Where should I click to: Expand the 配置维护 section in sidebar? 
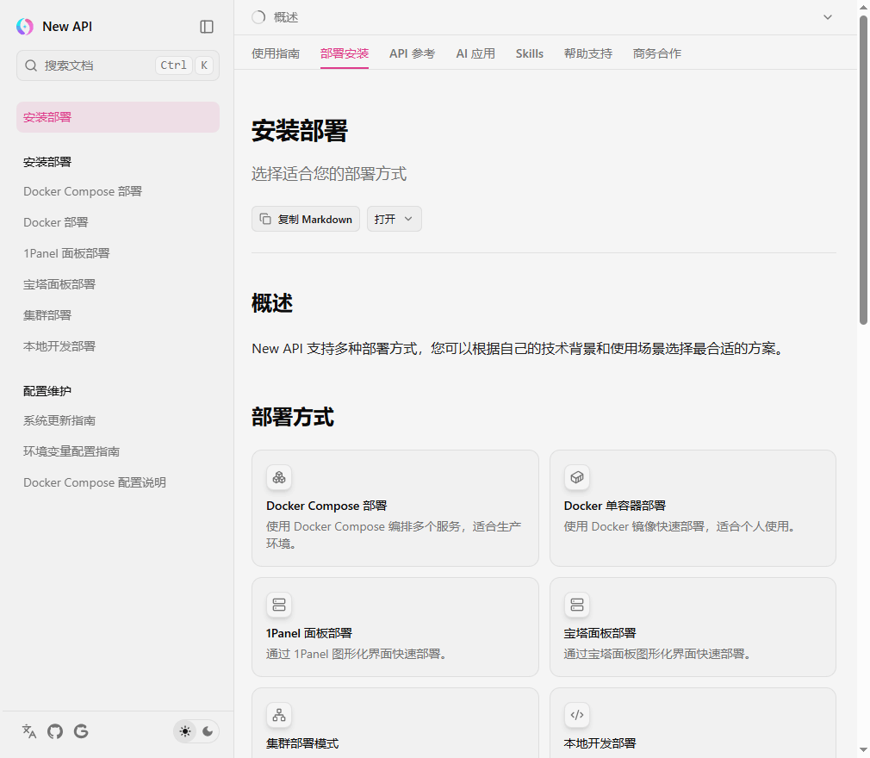[x=46, y=390]
